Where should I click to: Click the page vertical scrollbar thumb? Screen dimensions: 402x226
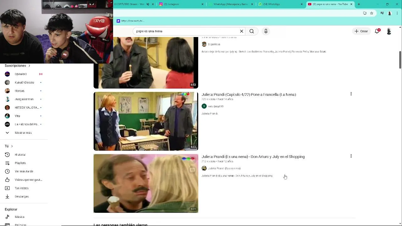point(400,60)
